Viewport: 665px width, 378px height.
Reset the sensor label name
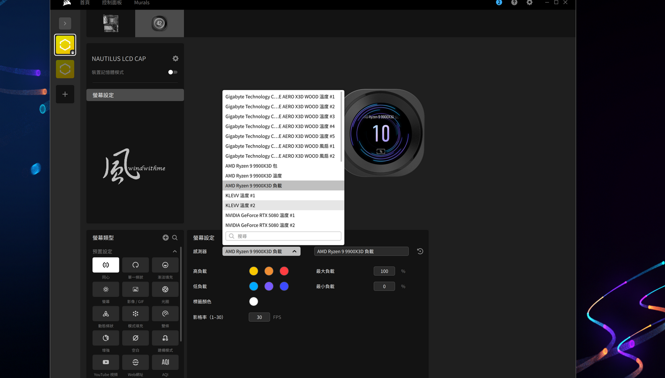tap(420, 251)
